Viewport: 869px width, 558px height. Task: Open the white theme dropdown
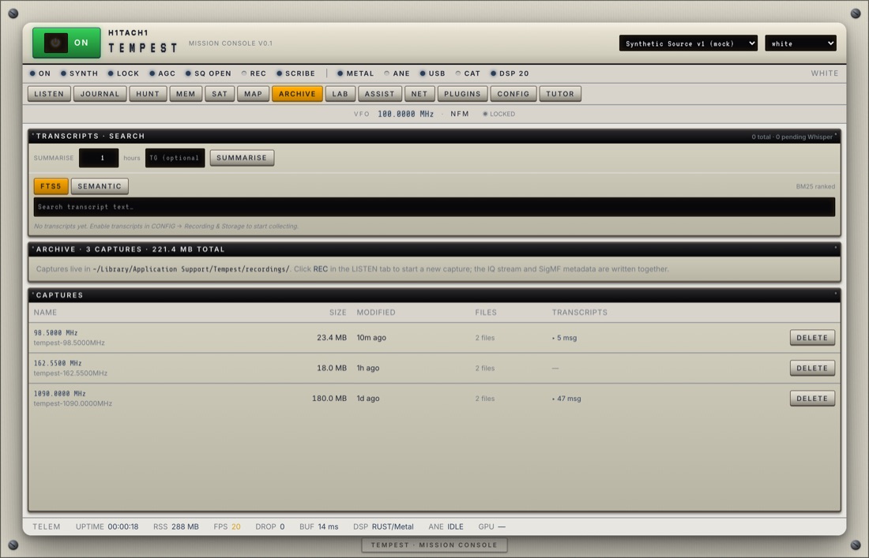[x=800, y=43]
